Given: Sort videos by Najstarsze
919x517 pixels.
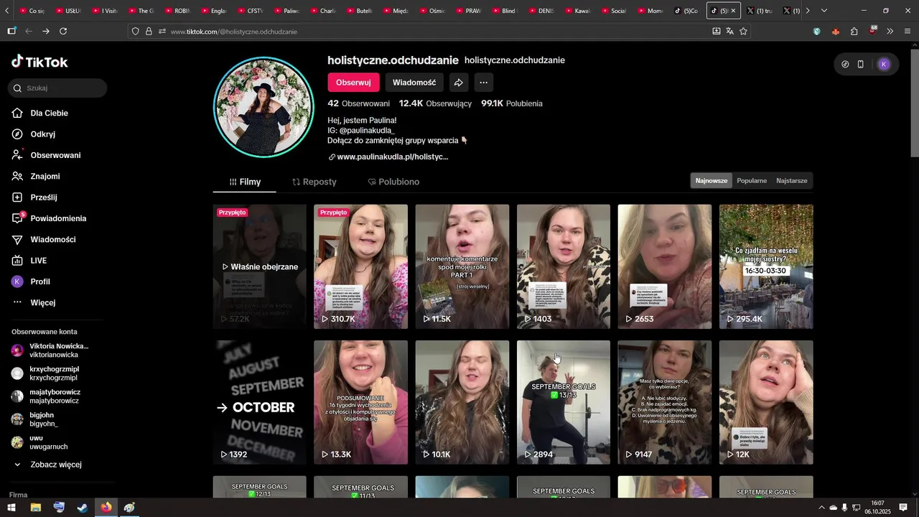Looking at the screenshot, I should tap(792, 181).
